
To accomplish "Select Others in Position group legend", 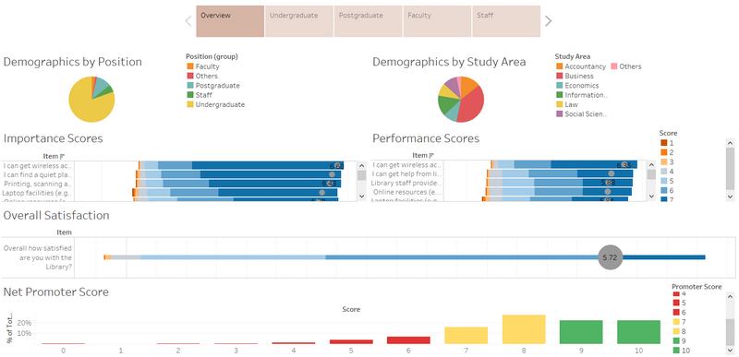I will (202, 76).
